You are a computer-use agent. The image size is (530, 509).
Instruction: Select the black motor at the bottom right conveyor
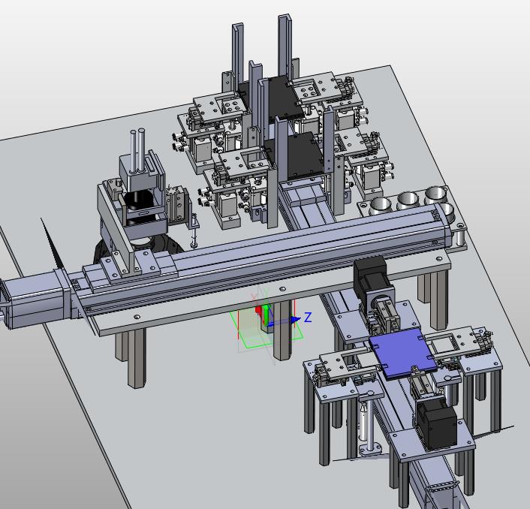tap(437, 423)
